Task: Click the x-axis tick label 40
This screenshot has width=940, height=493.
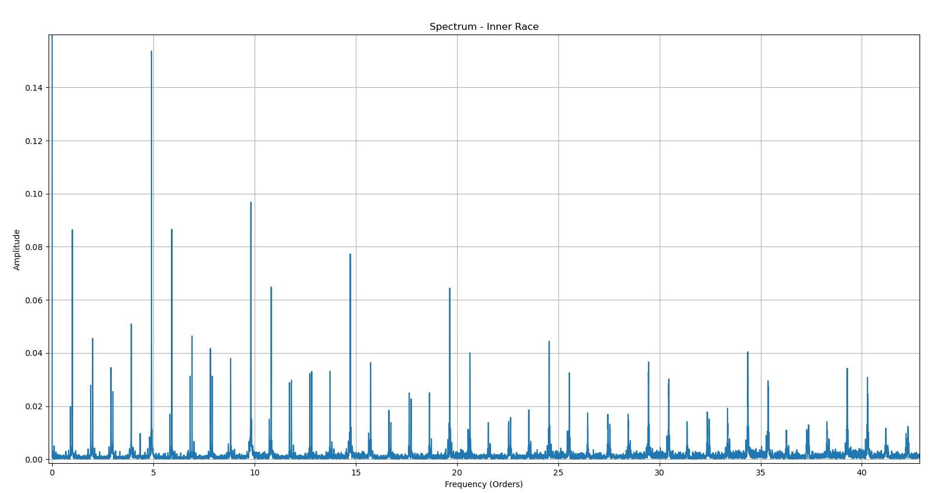Action: click(862, 471)
